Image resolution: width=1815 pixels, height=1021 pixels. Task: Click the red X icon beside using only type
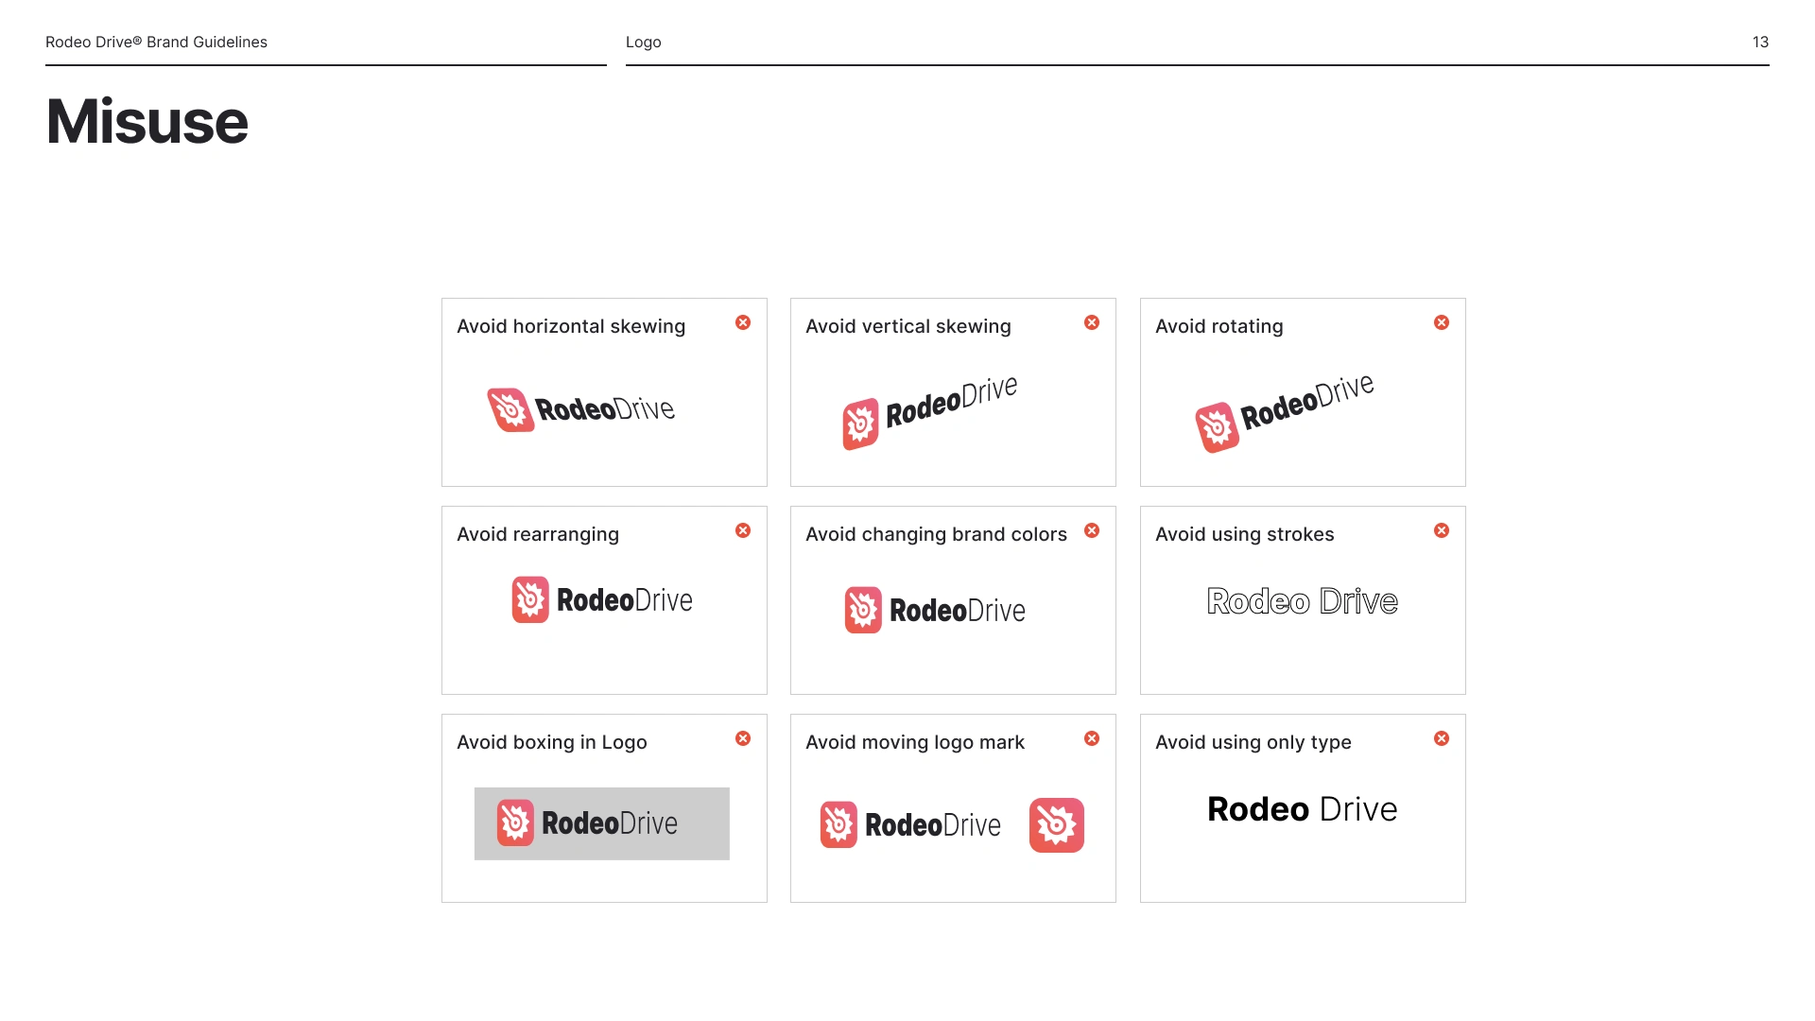pyautogui.click(x=1442, y=739)
